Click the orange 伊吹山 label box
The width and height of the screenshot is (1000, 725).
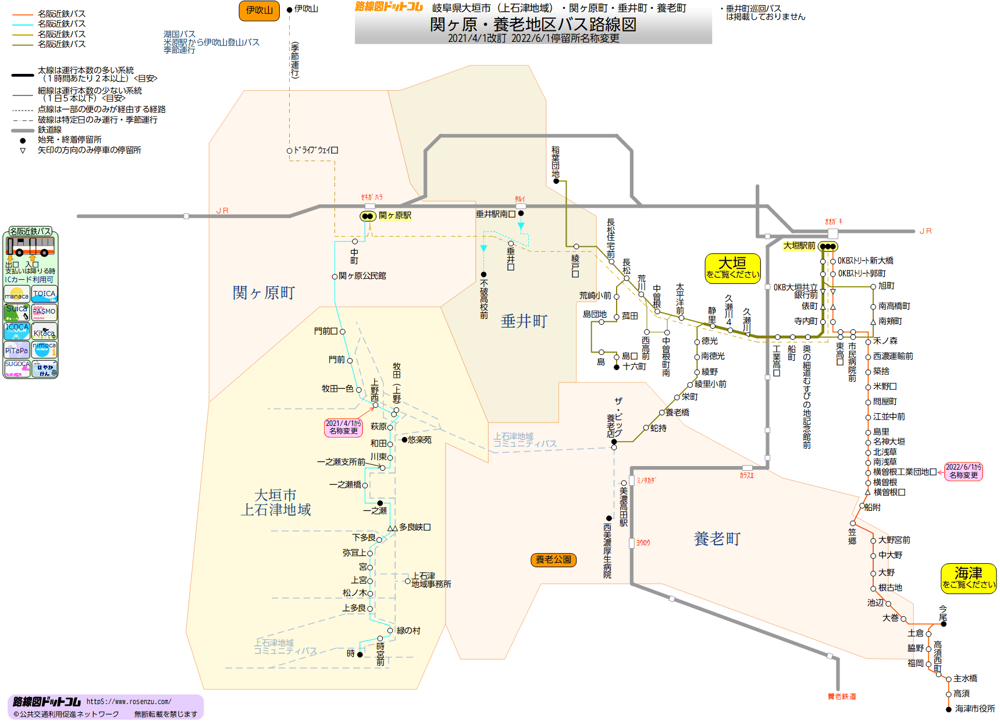point(259,10)
